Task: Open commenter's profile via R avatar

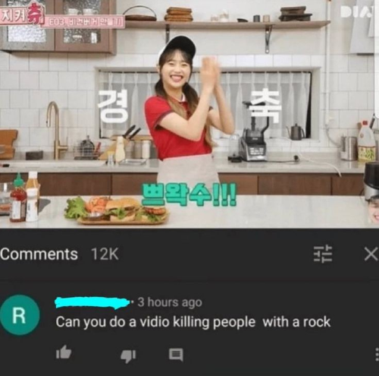Action: click(20, 315)
